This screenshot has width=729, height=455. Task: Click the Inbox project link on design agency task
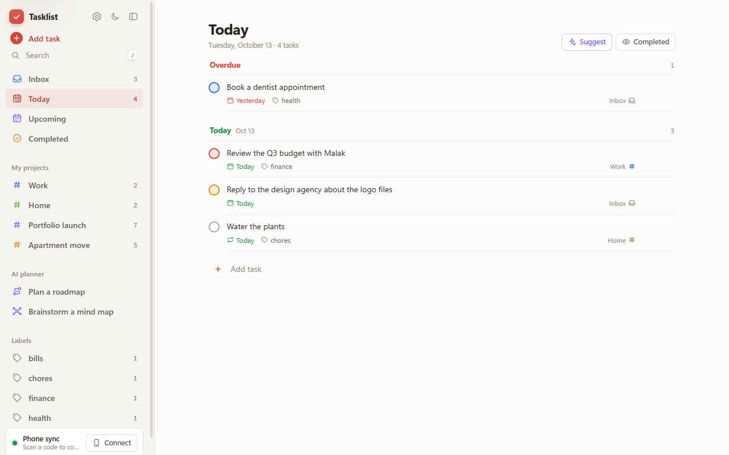click(x=622, y=204)
